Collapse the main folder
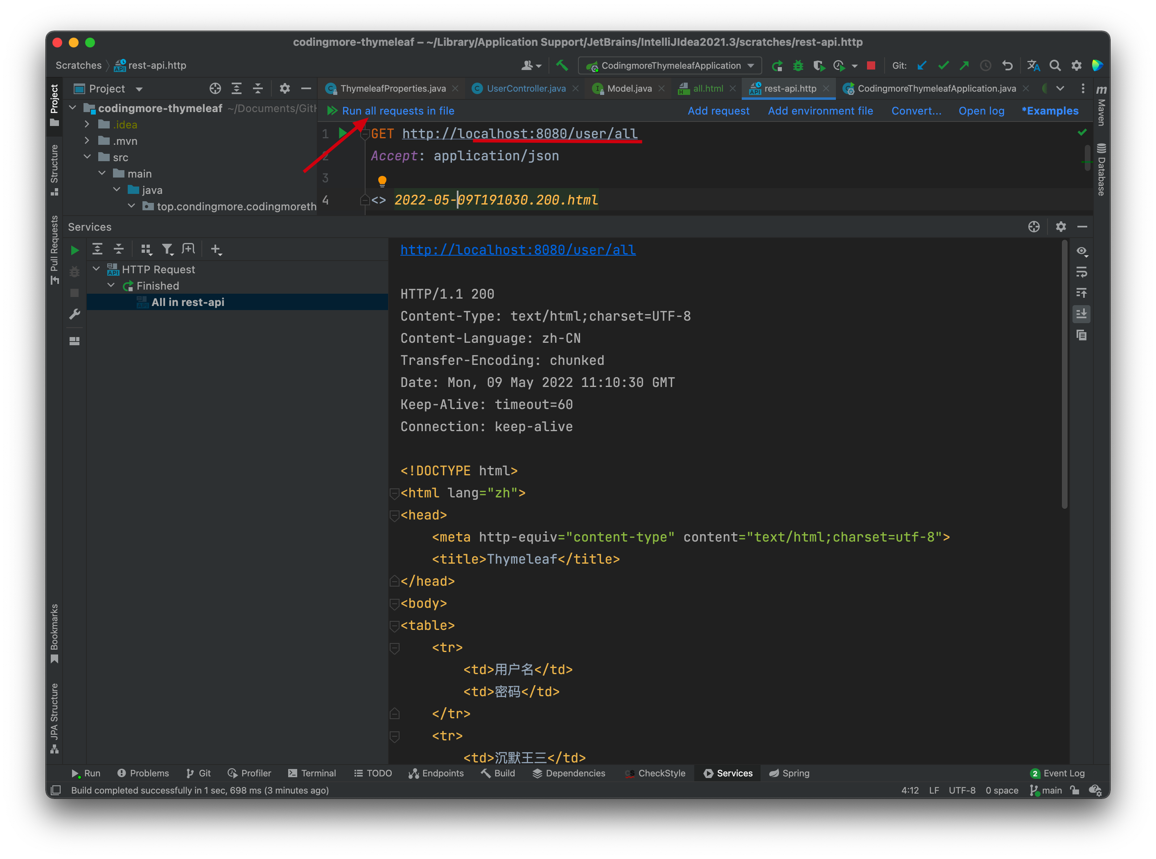The image size is (1156, 859). point(102,173)
